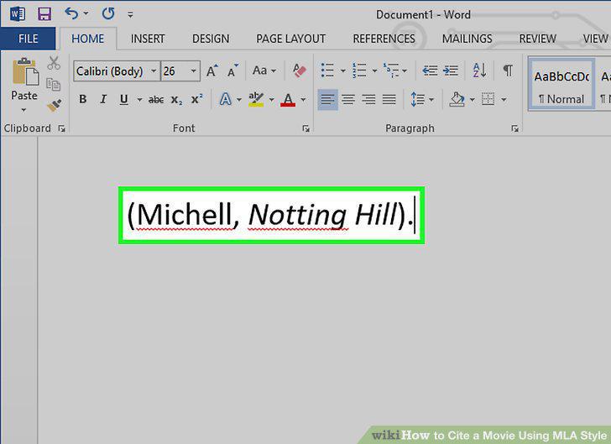
Task: Apply yellow text highlight color
Action: point(256,99)
